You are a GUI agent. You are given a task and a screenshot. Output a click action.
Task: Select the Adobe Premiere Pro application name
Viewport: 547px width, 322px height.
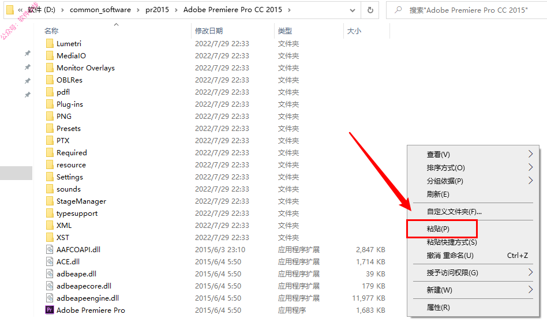click(x=91, y=310)
